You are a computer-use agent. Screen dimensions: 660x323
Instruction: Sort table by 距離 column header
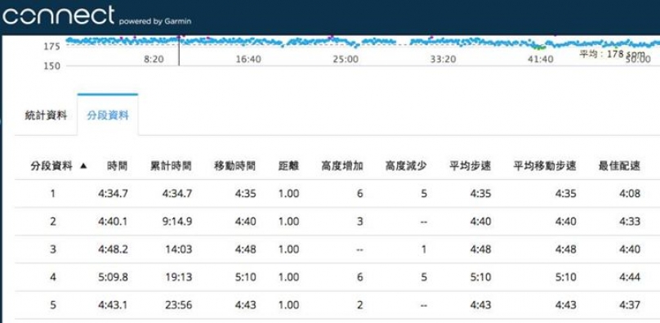click(x=289, y=166)
